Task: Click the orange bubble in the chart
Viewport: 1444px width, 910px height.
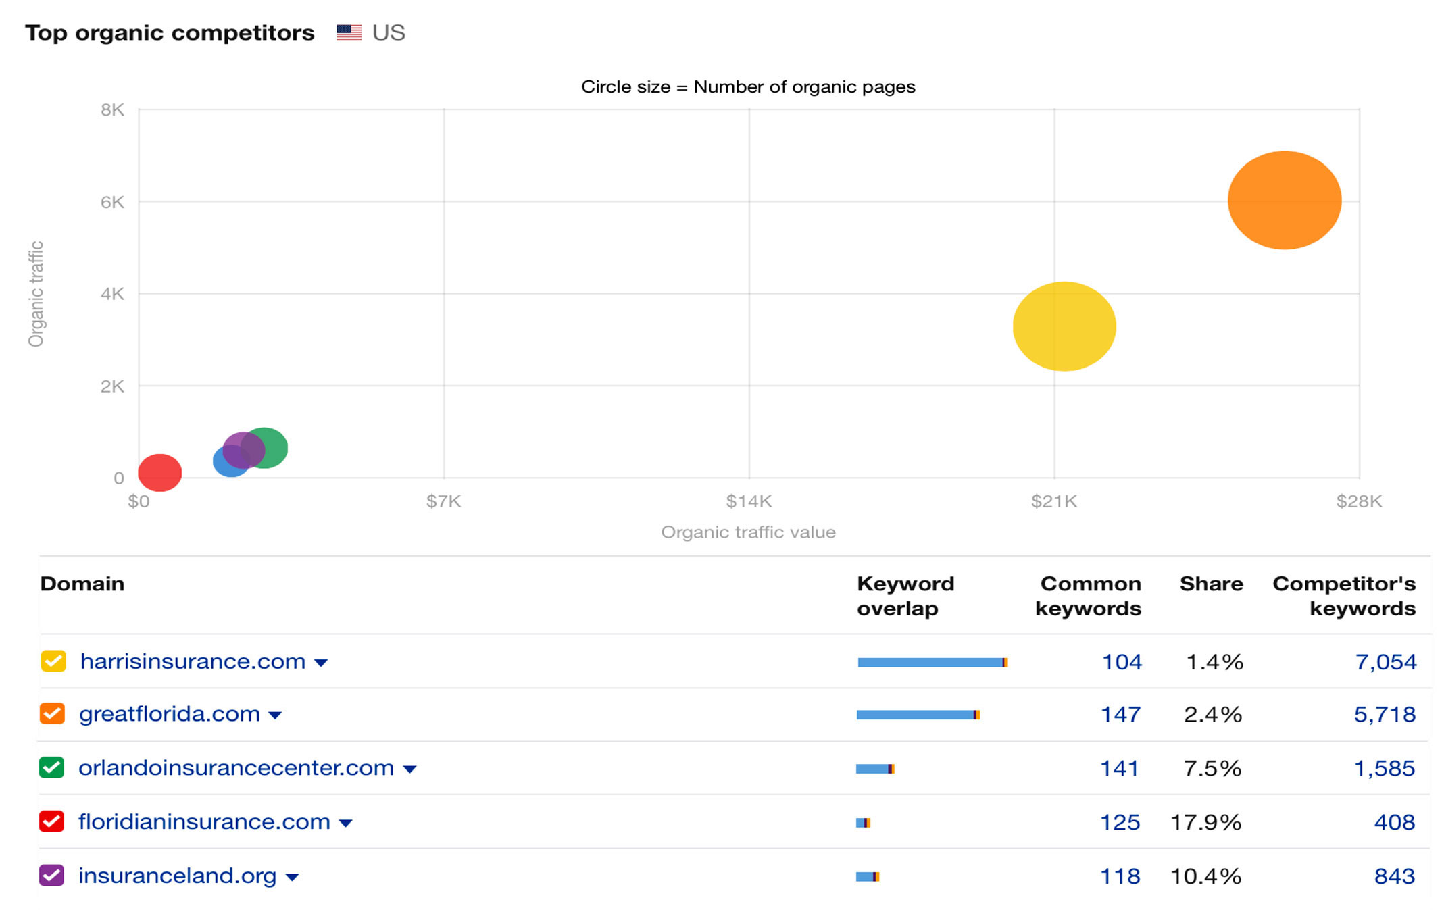Action: tap(1284, 201)
